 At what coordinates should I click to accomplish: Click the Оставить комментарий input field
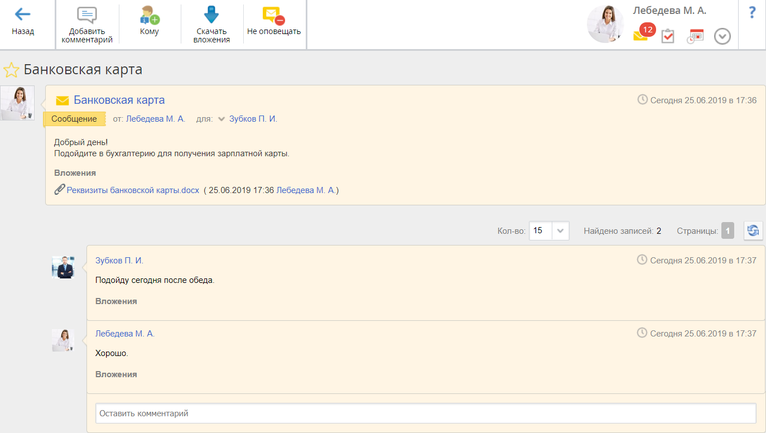[425, 413]
